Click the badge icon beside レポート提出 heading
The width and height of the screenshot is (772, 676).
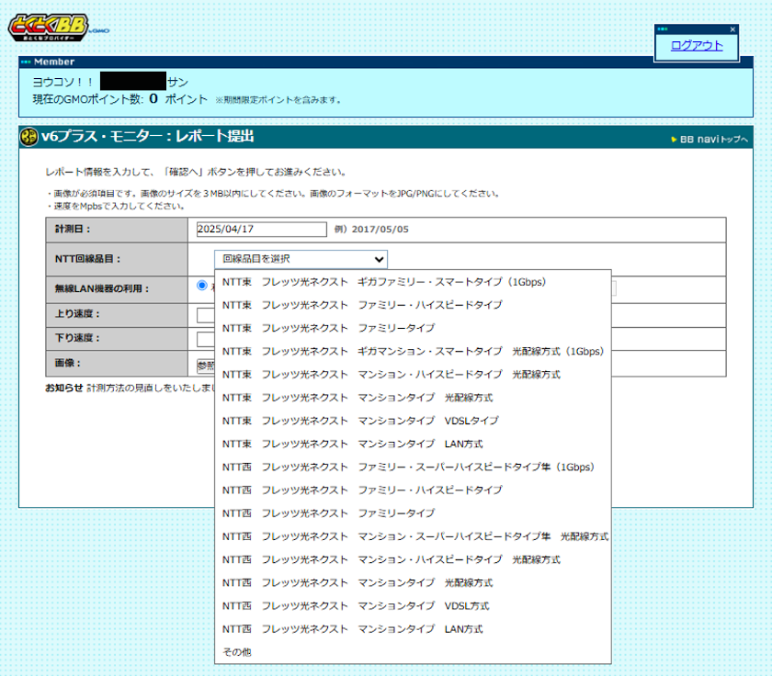click(x=28, y=136)
